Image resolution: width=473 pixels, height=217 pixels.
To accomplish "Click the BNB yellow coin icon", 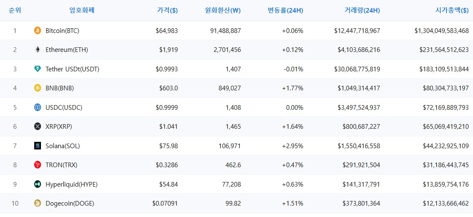I will [38, 88].
